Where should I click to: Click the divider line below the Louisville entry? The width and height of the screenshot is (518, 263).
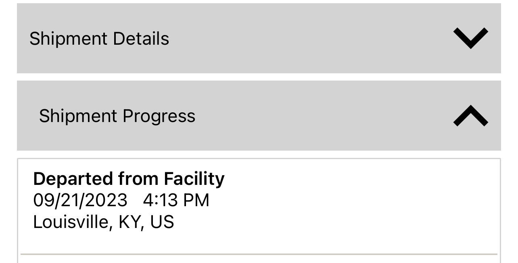click(x=258, y=254)
